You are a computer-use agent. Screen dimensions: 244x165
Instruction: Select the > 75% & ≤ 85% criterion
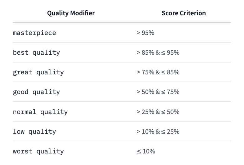pyautogui.click(x=158, y=72)
